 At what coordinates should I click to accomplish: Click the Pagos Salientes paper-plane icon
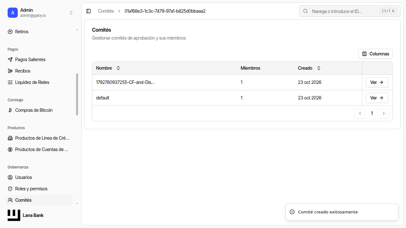(10, 60)
